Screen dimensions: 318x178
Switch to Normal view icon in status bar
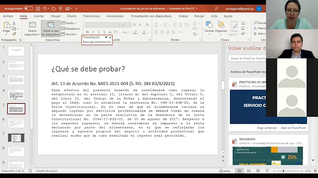[239, 171]
